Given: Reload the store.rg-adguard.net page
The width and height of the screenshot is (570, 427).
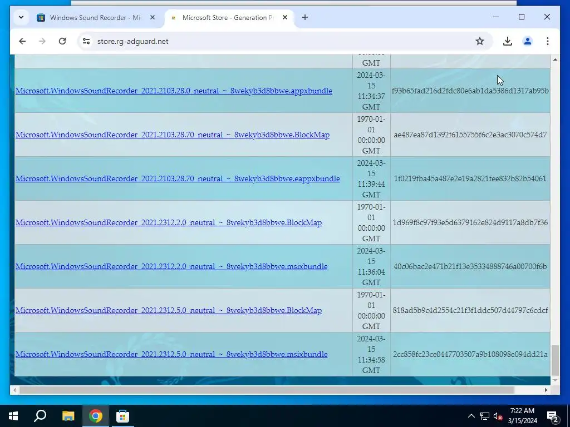Looking at the screenshot, I should [62, 41].
